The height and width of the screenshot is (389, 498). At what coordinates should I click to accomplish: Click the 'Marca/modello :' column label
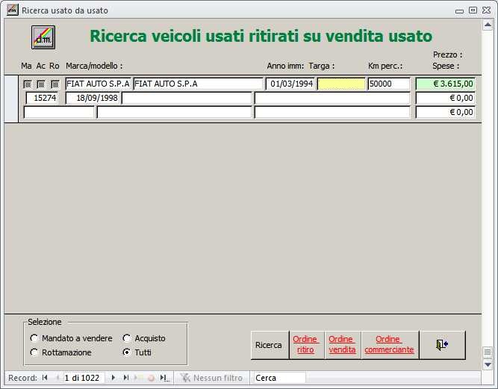[94, 66]
